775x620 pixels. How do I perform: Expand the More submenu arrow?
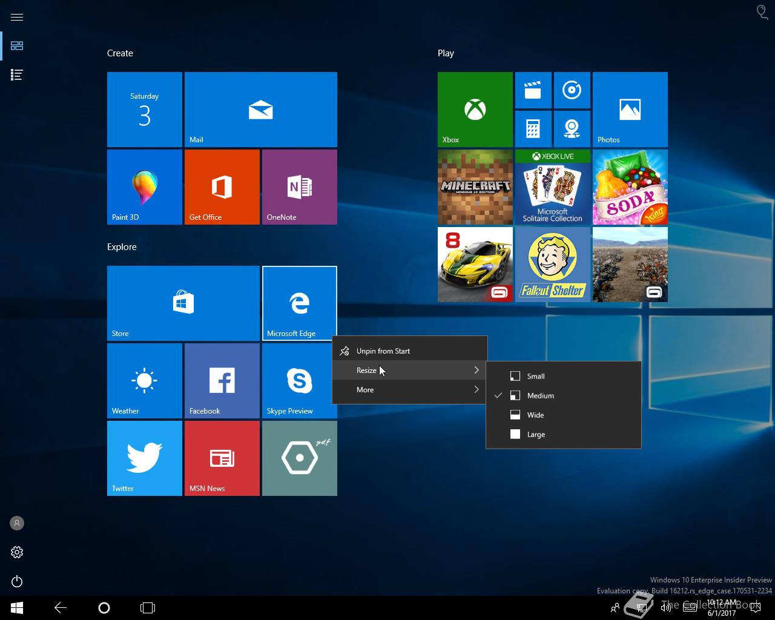pos(477,389)
